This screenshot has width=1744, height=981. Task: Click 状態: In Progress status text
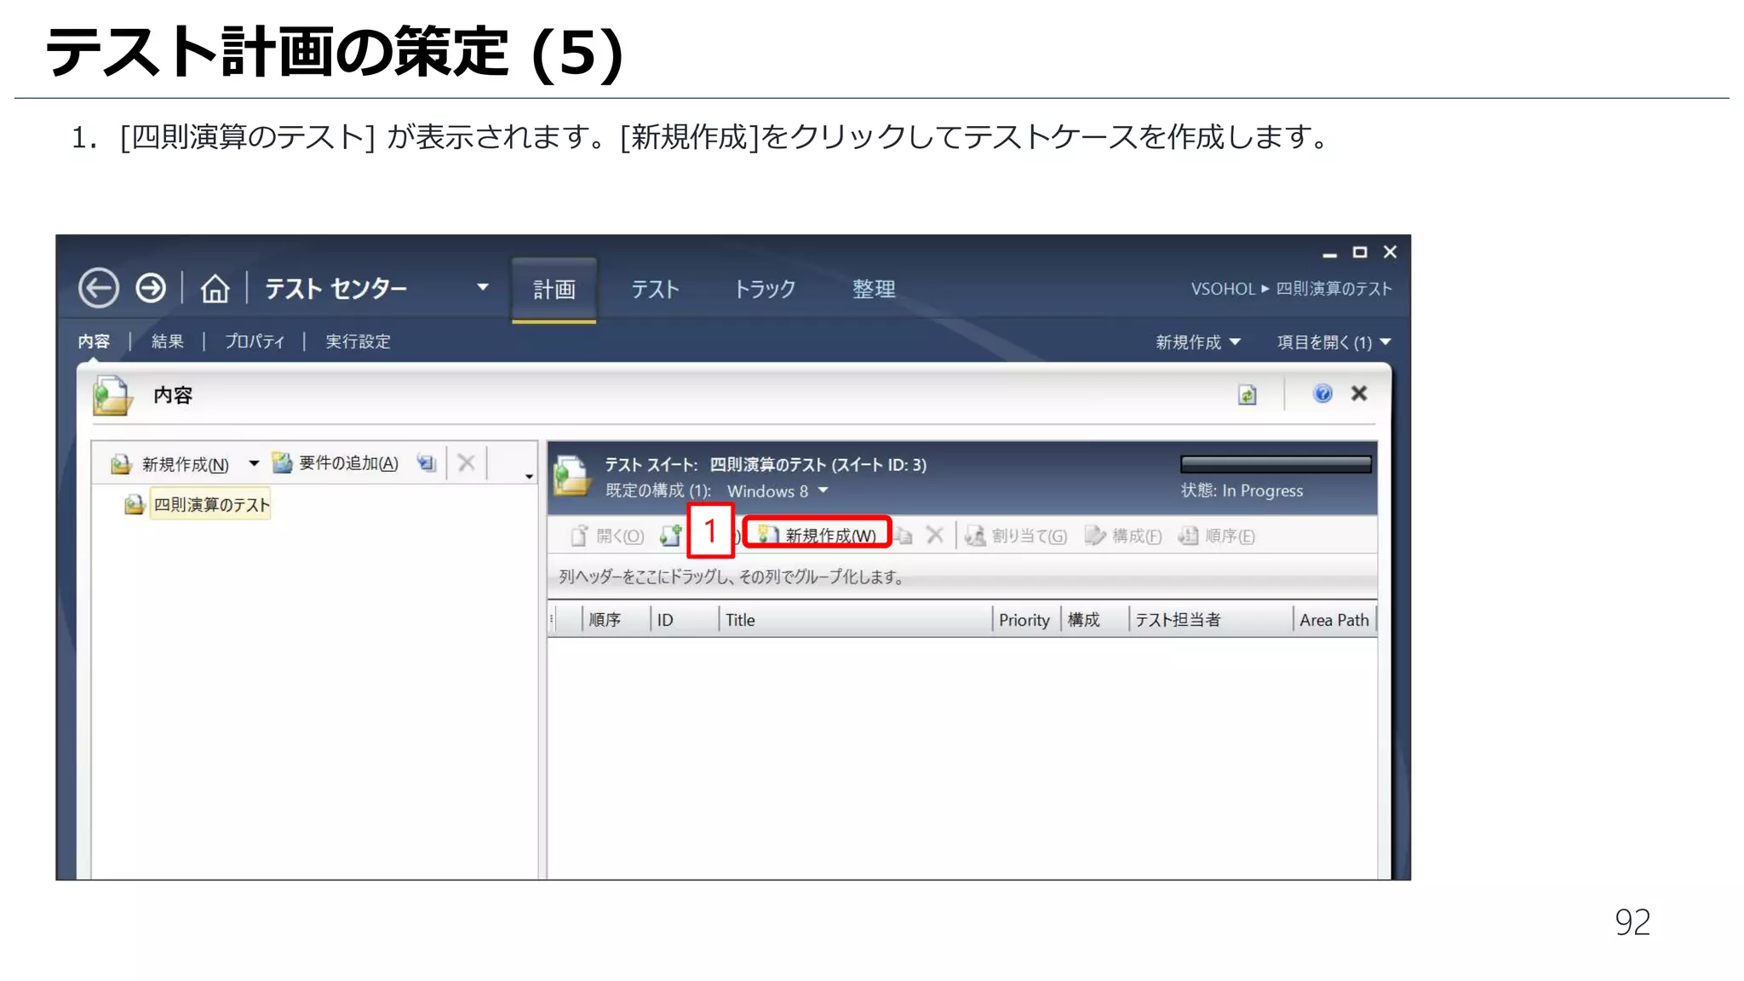point(1242,490)
